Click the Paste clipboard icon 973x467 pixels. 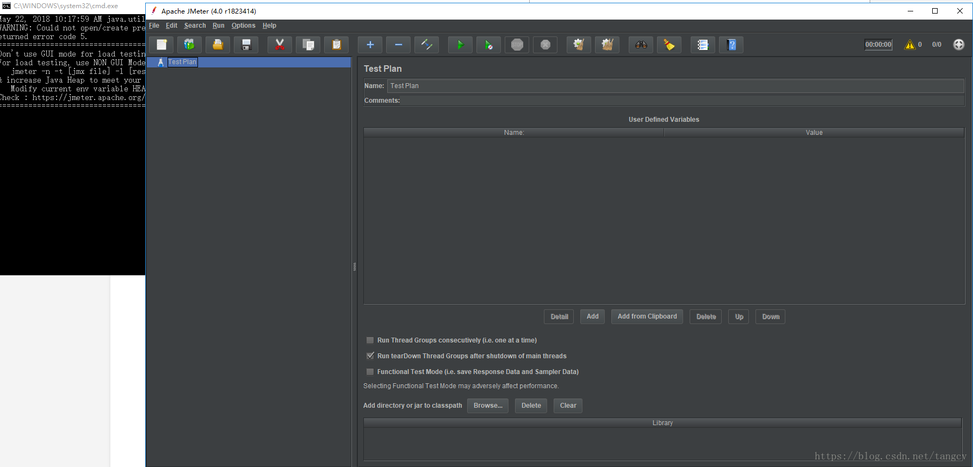click(x=336, y=45)
